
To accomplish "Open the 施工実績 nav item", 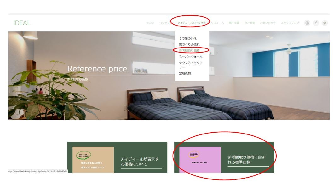I will click(234, 23).
